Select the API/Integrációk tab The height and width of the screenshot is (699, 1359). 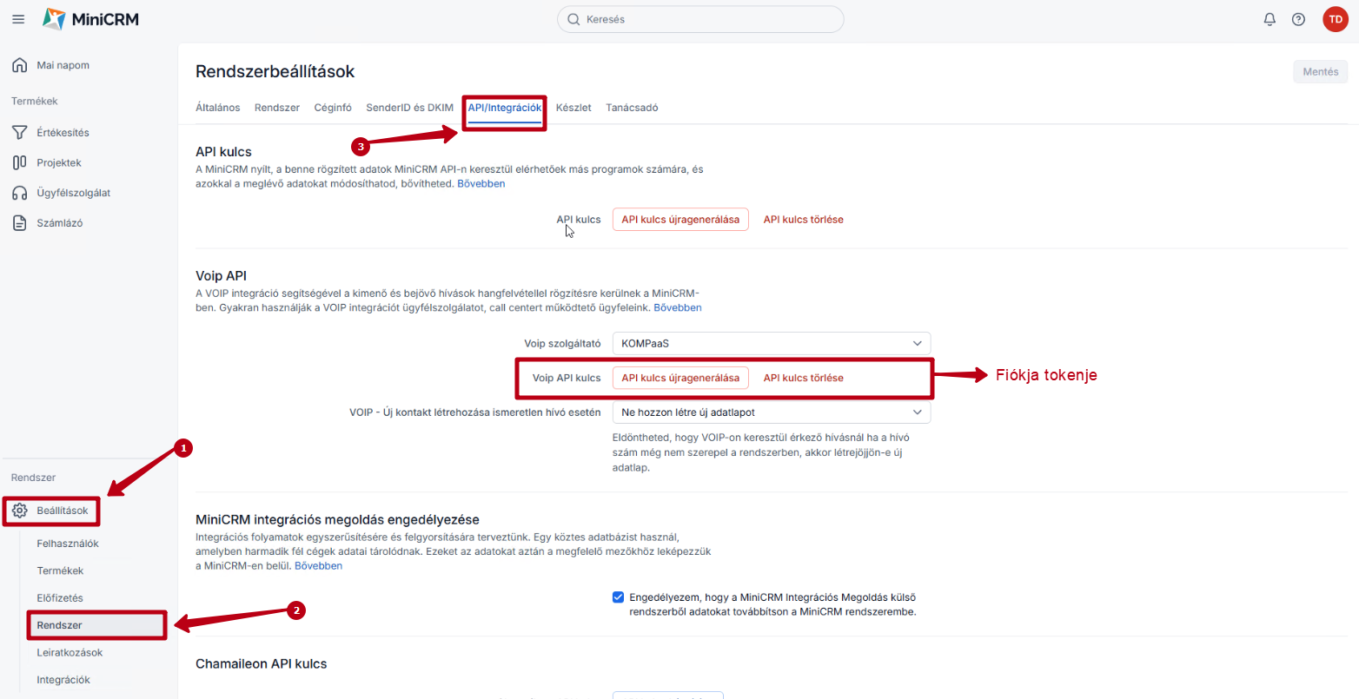point(505,108)
